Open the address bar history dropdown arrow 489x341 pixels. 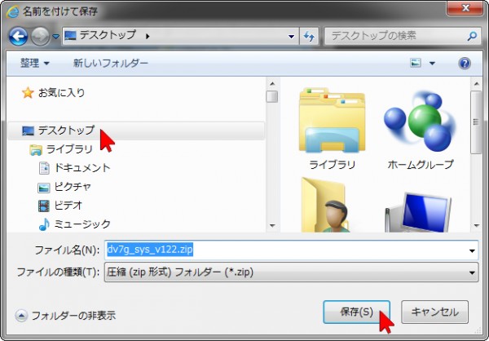pos(292,37)
